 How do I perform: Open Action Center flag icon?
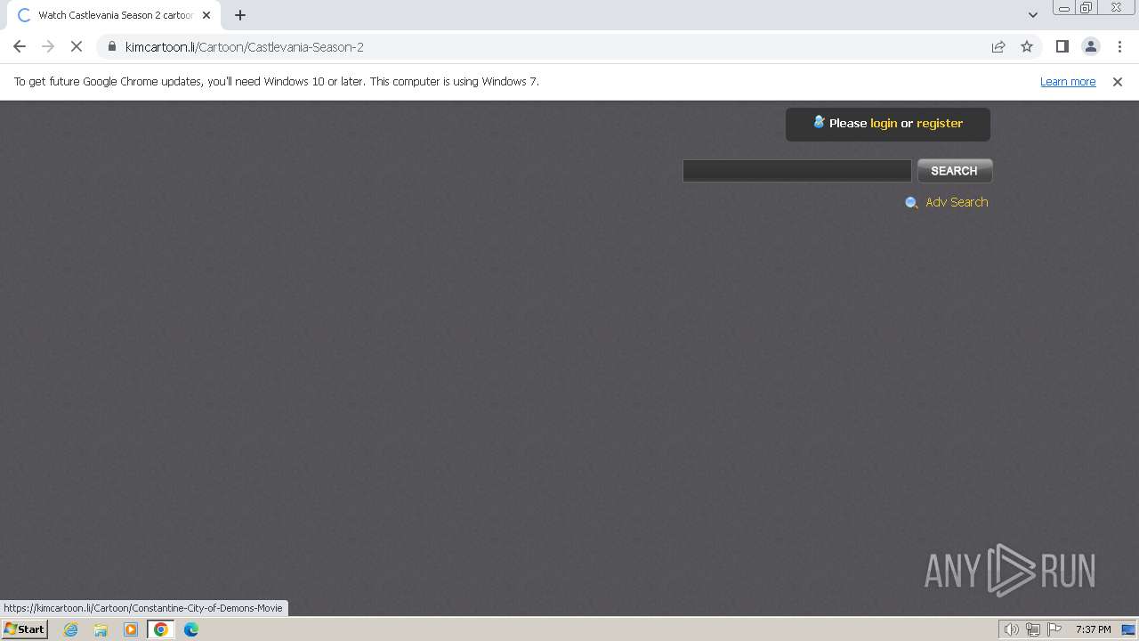point(1054,629)
